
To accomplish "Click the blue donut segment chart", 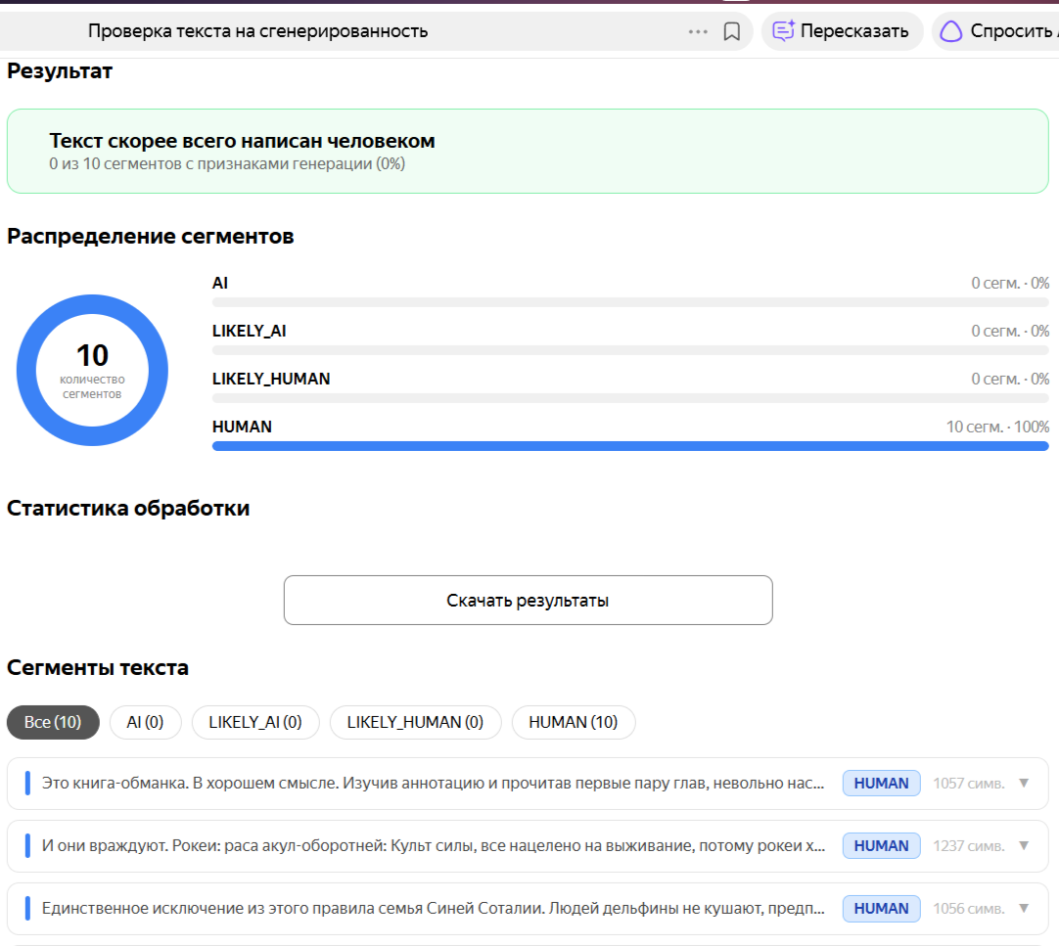I will (93, 370).
